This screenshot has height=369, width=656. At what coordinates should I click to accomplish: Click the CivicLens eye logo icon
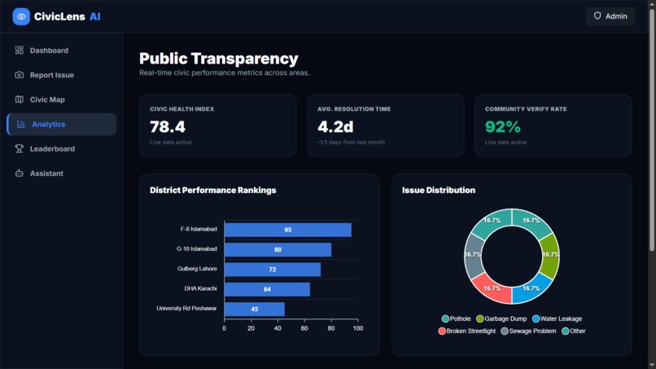(21, 16)
